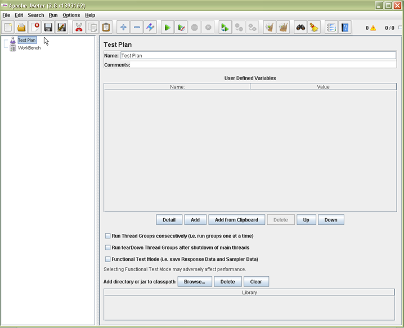
Task: Click Reset Search broom icon
Action: (314, 28)
